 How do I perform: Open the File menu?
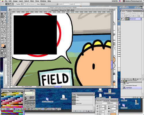[6, 1]
